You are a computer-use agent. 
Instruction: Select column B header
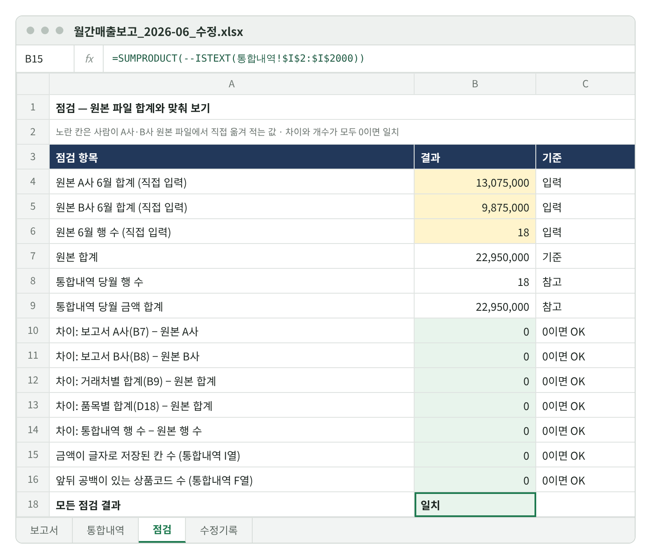tap(475, 84)
